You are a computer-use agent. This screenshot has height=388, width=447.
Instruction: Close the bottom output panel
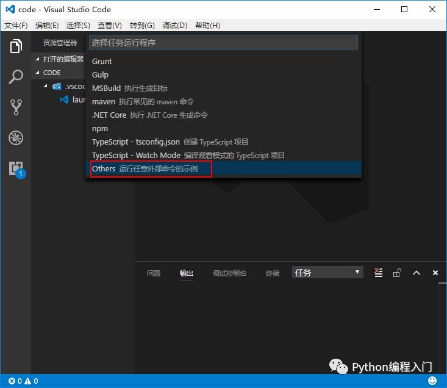(435, 273)
